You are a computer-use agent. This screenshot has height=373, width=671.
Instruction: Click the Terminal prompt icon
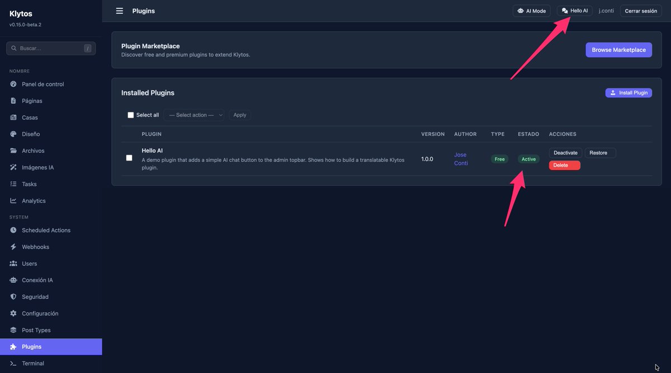13,363
